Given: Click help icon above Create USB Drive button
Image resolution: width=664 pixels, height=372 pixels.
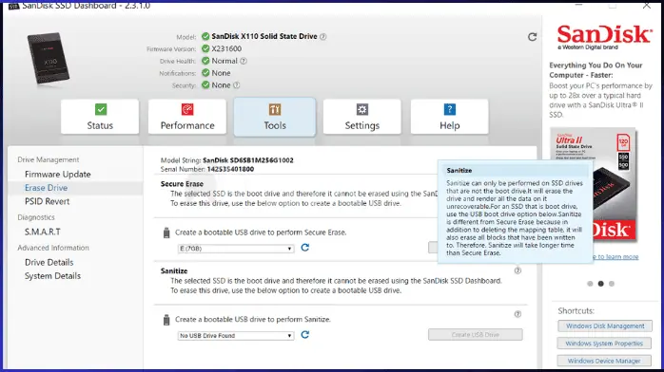Looking at the screenshot, I should click(x=518, y=314).
